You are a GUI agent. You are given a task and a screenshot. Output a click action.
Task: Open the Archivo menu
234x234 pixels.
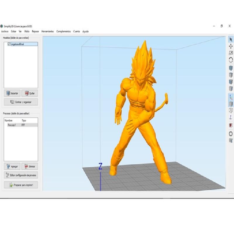click(x=5, y=31)
